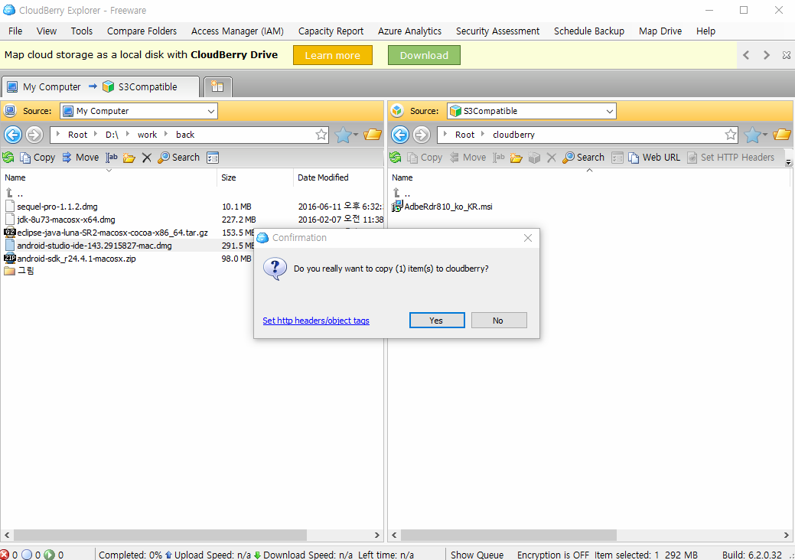Select jdk-8u73-macosx-x64.dmg file
The width and height of the screenshot is (795, 560).
(66, 220)
